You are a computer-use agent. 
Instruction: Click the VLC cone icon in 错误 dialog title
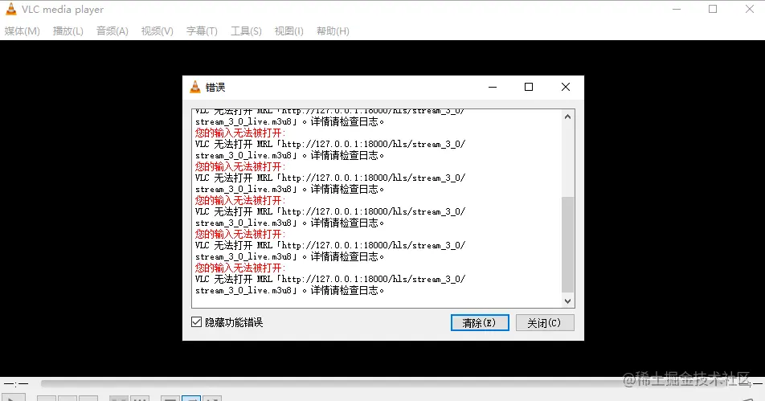[195, 87]
